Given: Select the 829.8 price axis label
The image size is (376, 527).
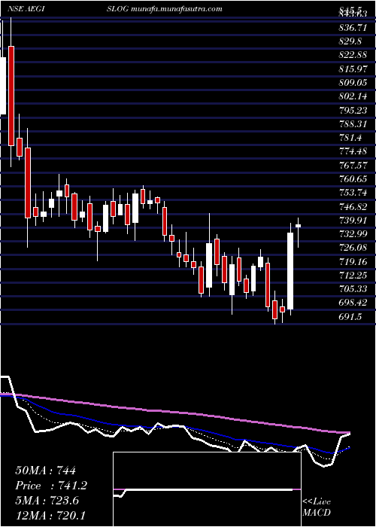Looking at the screenshot, I should point(350,41).
